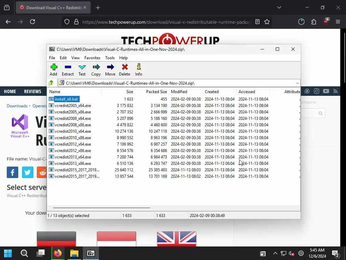346x260 pixels.
Task: Click the Copy toolbar button in 7-Zip
Action: (96, 70)
